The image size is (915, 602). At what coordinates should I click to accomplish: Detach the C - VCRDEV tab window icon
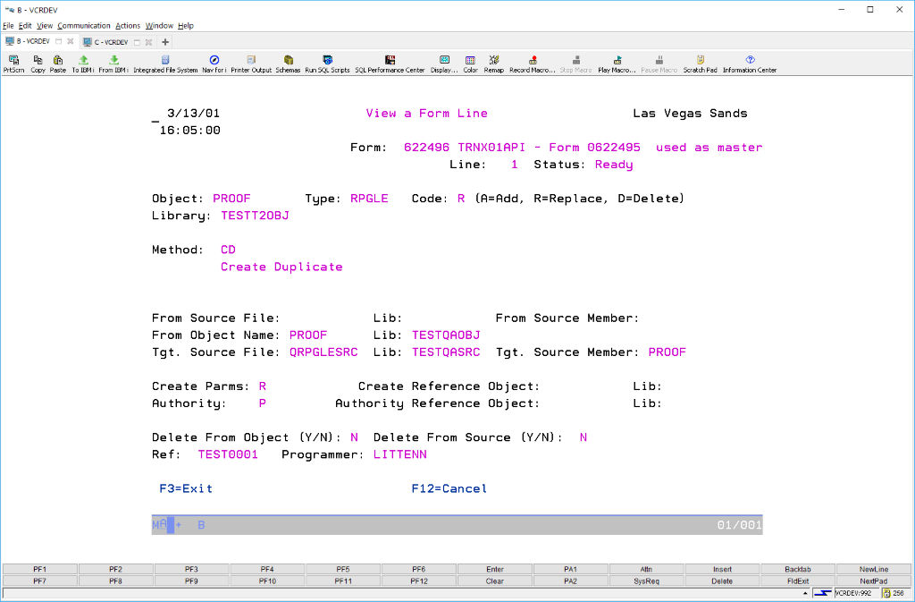point(137,42)
